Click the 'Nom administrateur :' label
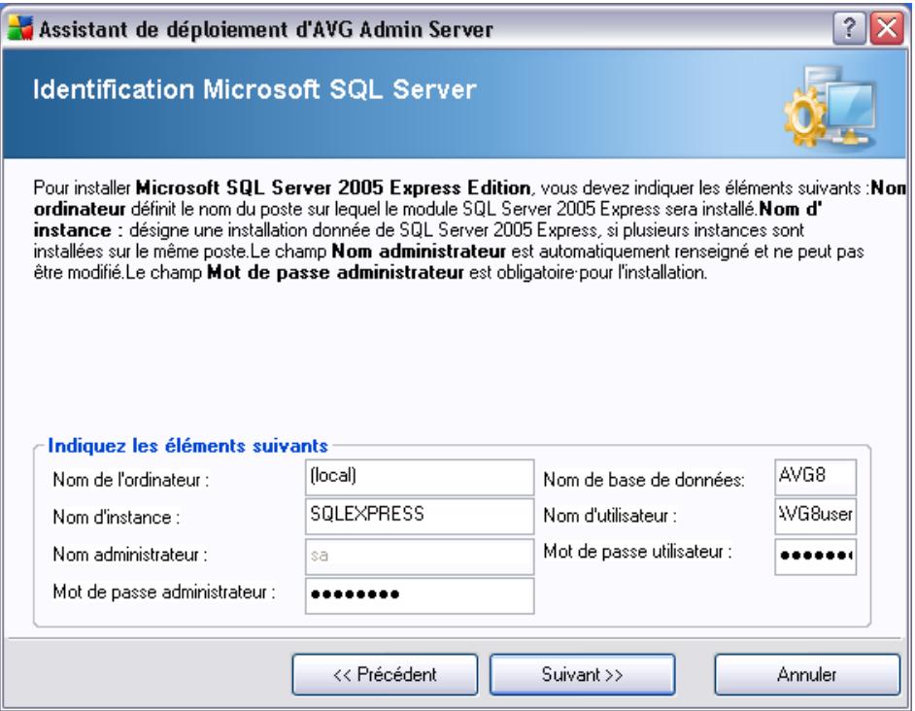This screenshot has height=711, width=915. point(130,555)
